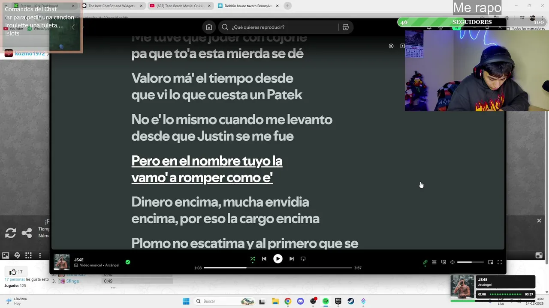Open the '17 personas' likes link

15,279
